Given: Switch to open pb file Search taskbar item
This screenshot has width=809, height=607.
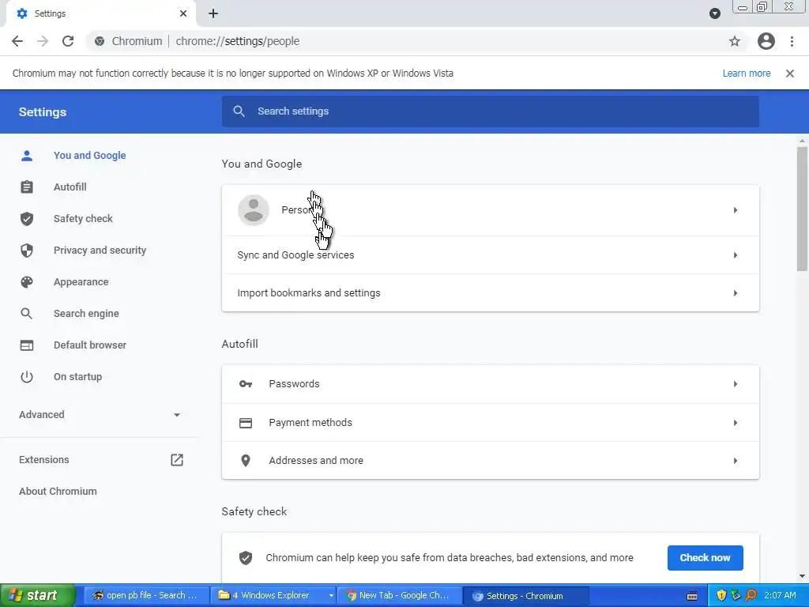Looking at the screenshot, I should click(x=146, y=596).
